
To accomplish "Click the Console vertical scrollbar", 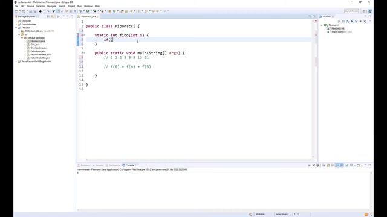I will [x=371, y=190].
